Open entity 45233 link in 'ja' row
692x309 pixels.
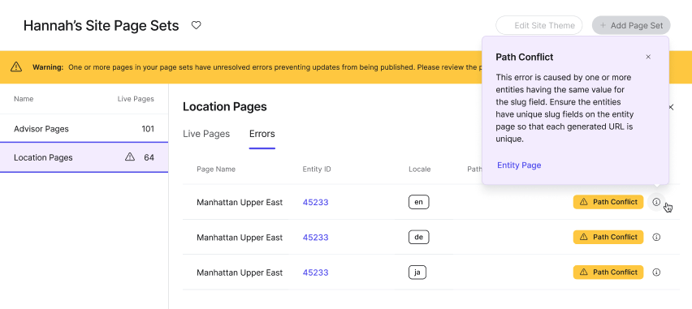coord(316,273)
